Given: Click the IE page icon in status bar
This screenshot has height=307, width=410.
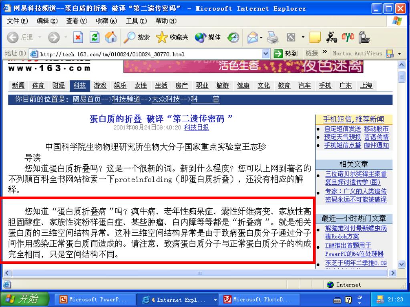Looking at the screenshot, I should tap(7, 284).
